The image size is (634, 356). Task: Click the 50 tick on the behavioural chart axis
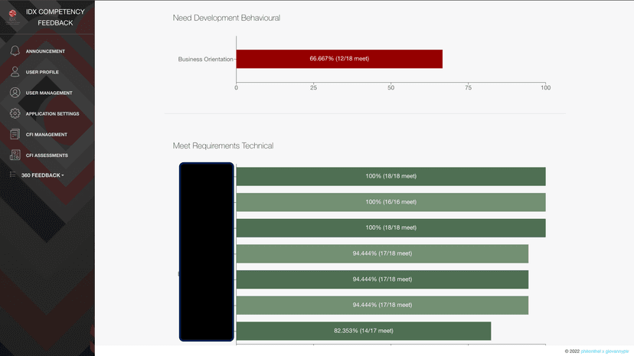pos(391,88)
